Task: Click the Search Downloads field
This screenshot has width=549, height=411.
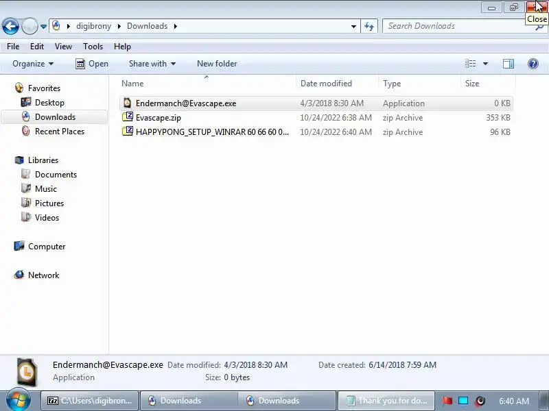Action: (460, 26)
